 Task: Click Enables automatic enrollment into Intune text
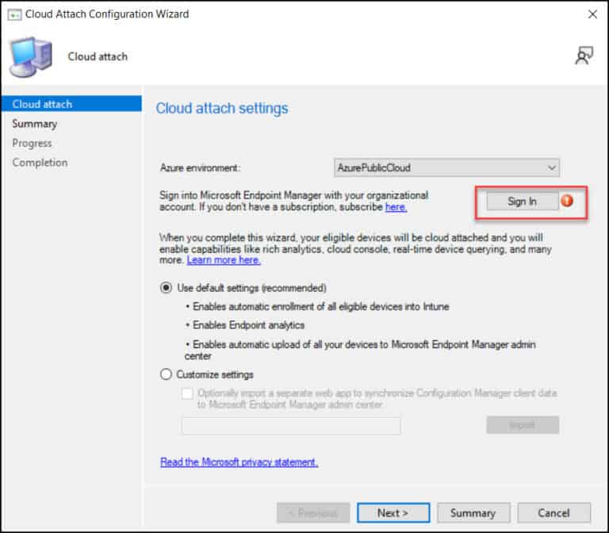321,306
